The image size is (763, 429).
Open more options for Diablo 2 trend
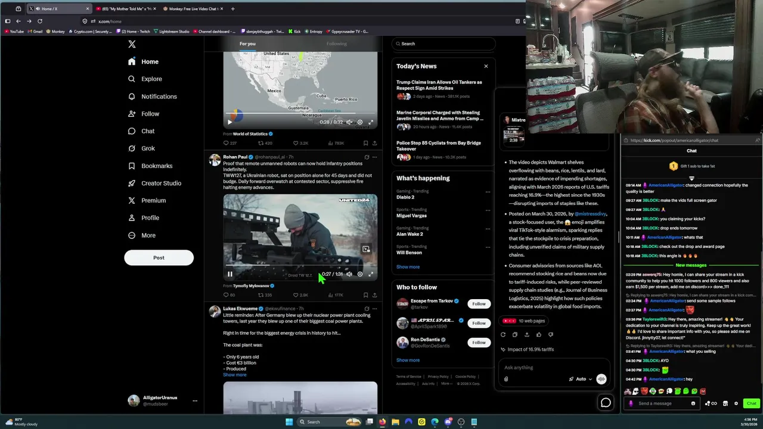coord(488,192)
